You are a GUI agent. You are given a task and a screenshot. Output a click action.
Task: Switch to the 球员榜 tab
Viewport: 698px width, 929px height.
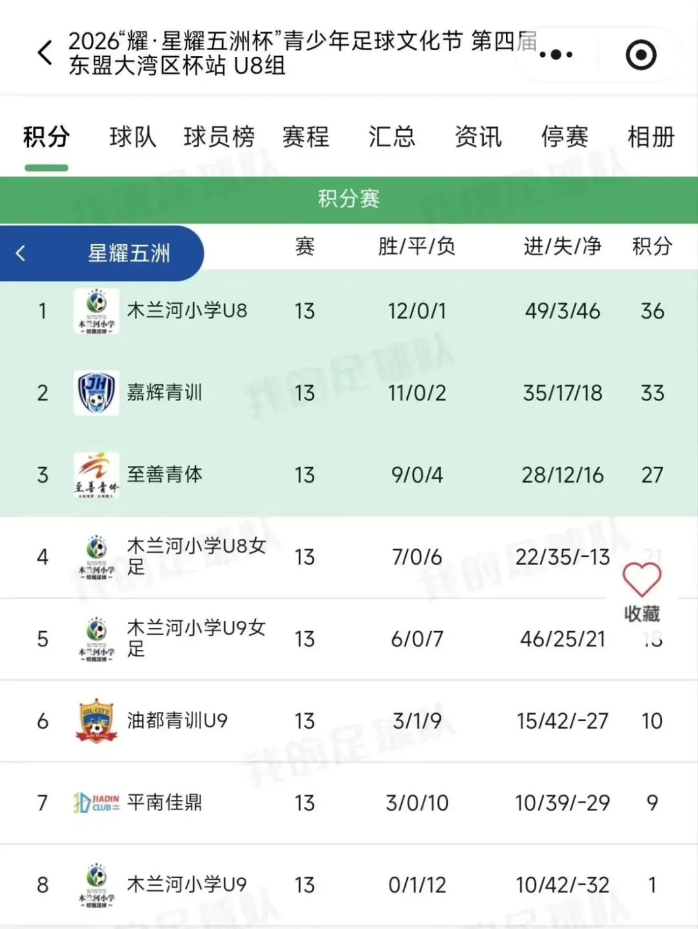pyautogui.click(x=219, y=137)
